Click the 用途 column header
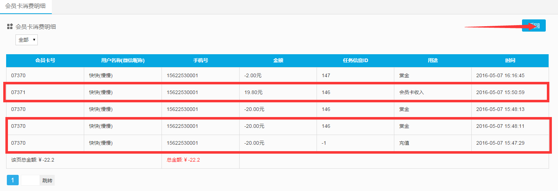The image size is (558, 191). click(432, 60)
